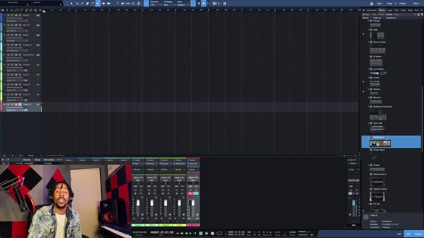Viewport: 424px width, 238px height.
Task: Click Return to Zero transport button
Action: pos(195,233)
